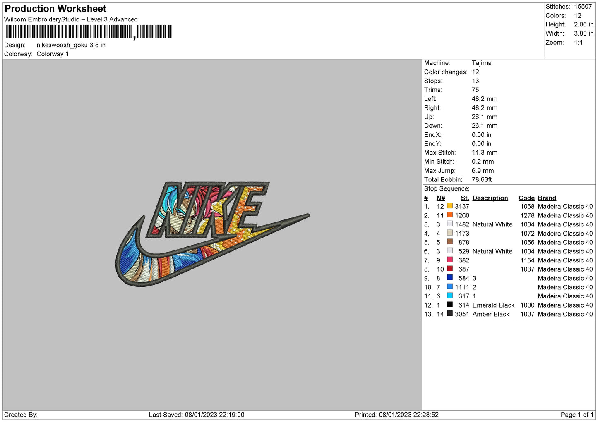
Task: Click the Nike swoosh embroidery design preview
Action: point(212,234)
